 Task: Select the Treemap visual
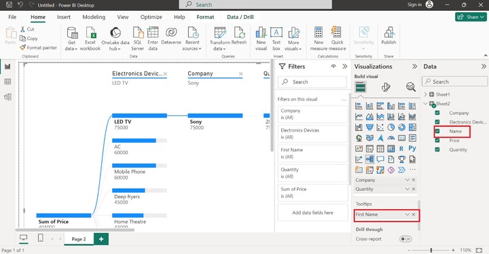click(x=412, y=127)
